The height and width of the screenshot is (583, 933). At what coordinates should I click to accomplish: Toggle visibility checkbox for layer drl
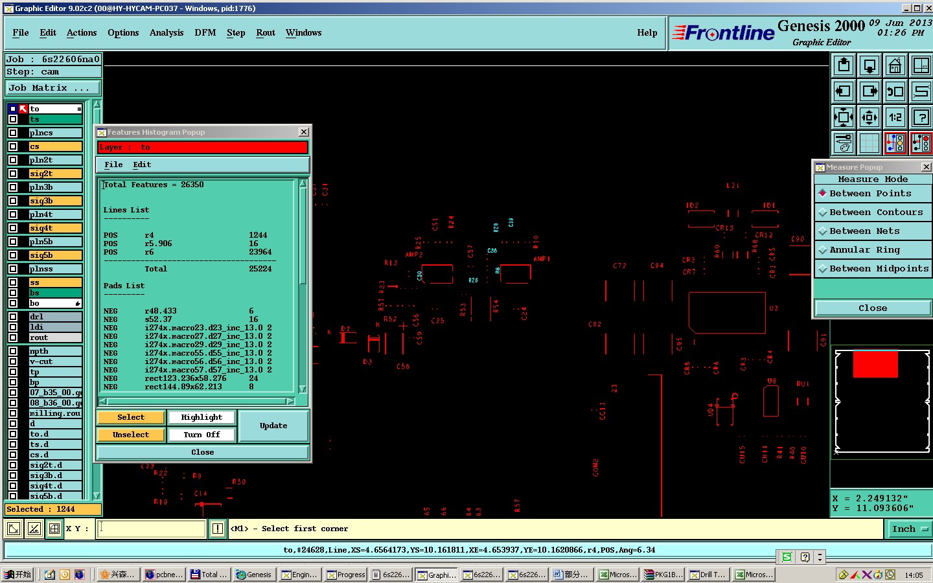tap(13, 317)
